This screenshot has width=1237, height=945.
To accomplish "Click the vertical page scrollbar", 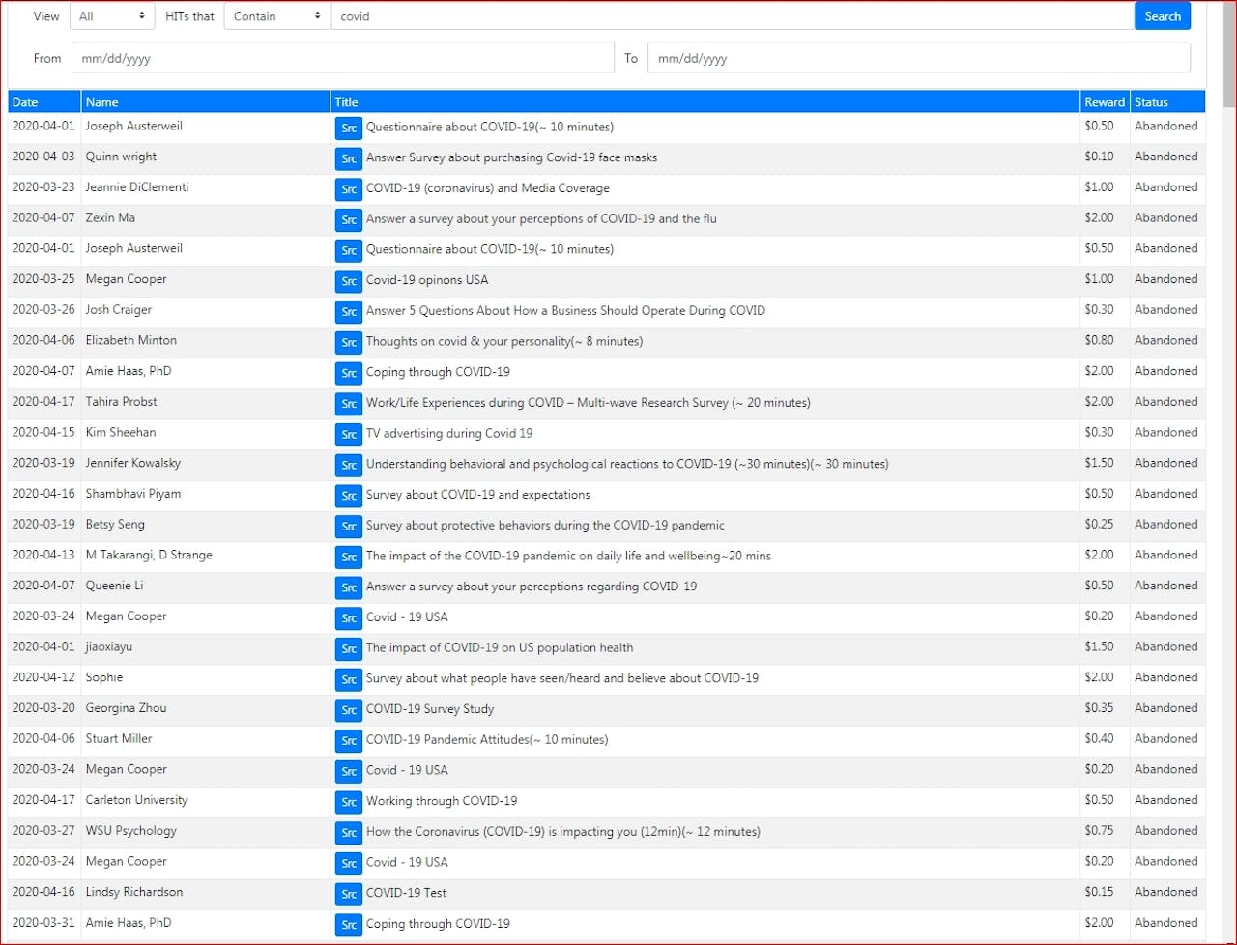I will coord(1228,483).
